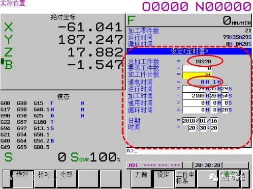Image resolution: width=253 pixels, height=189 pixels.
Task: Click the modal code G80.5
Action: pyautogui.click(x=41, y=147)
